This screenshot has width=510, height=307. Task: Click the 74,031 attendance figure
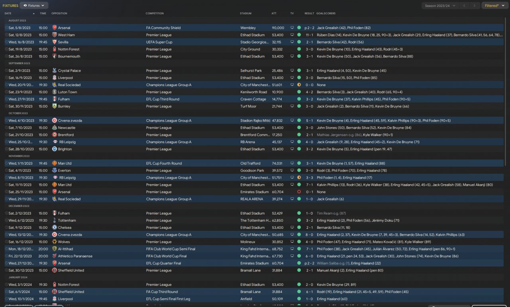[x=278, y=163]
